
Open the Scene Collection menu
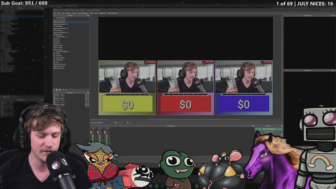(x=83, y=13)
